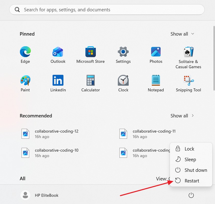Expand Show all pinned apps
The height and width of the screenshot is (204, 215).
click(x=182, y=34)
